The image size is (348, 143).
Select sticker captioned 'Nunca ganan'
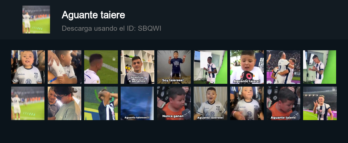pos(174,103)
